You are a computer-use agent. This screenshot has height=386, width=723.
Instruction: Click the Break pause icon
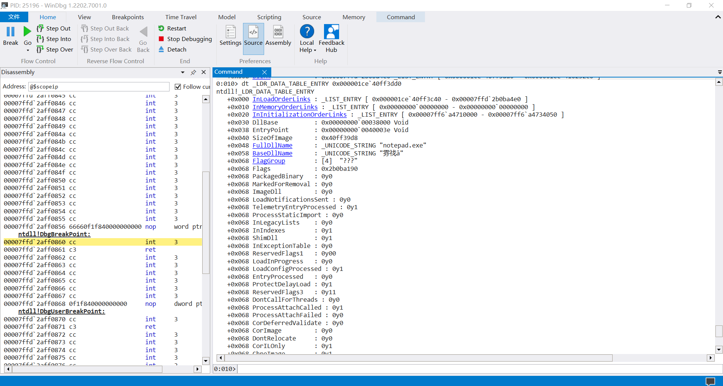tap(11, 32)
